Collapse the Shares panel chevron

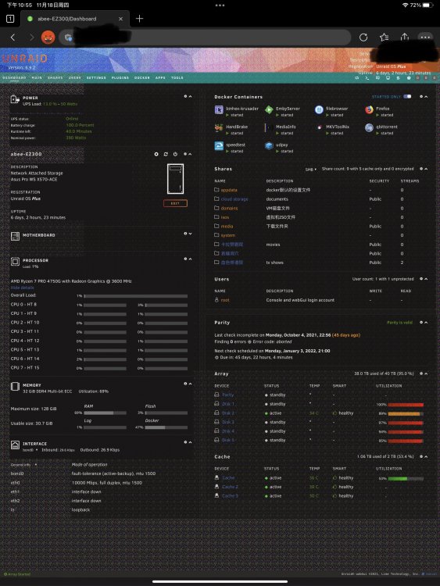click(426, 169)
